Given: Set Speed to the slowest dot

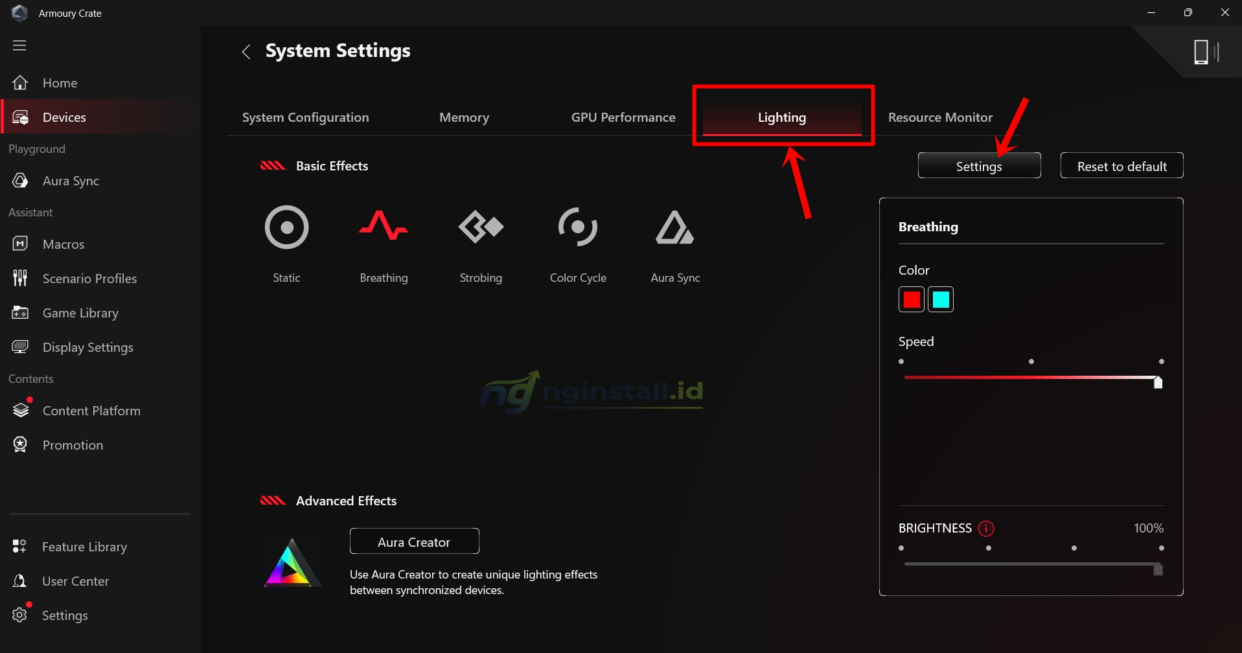Looking at the screenshot, I should [x=901, y=361].
